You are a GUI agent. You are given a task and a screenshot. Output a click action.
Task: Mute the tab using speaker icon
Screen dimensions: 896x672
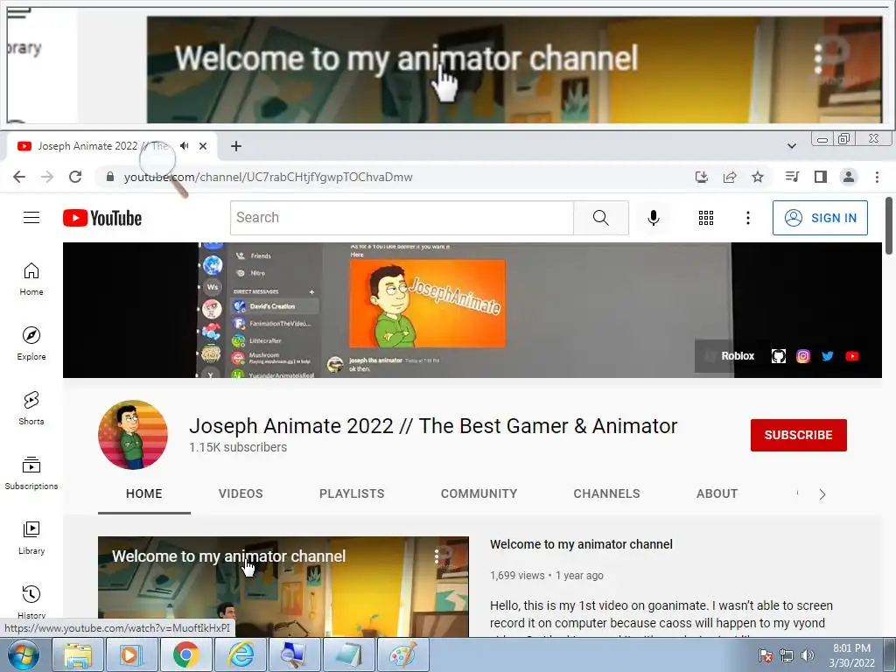click(184, 146)
